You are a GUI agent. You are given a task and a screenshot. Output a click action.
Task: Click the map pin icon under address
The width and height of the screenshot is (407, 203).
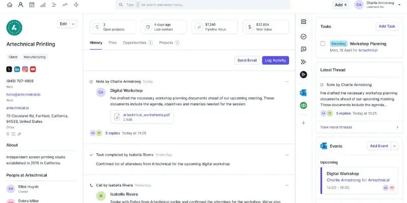click(x=8, y=134)
